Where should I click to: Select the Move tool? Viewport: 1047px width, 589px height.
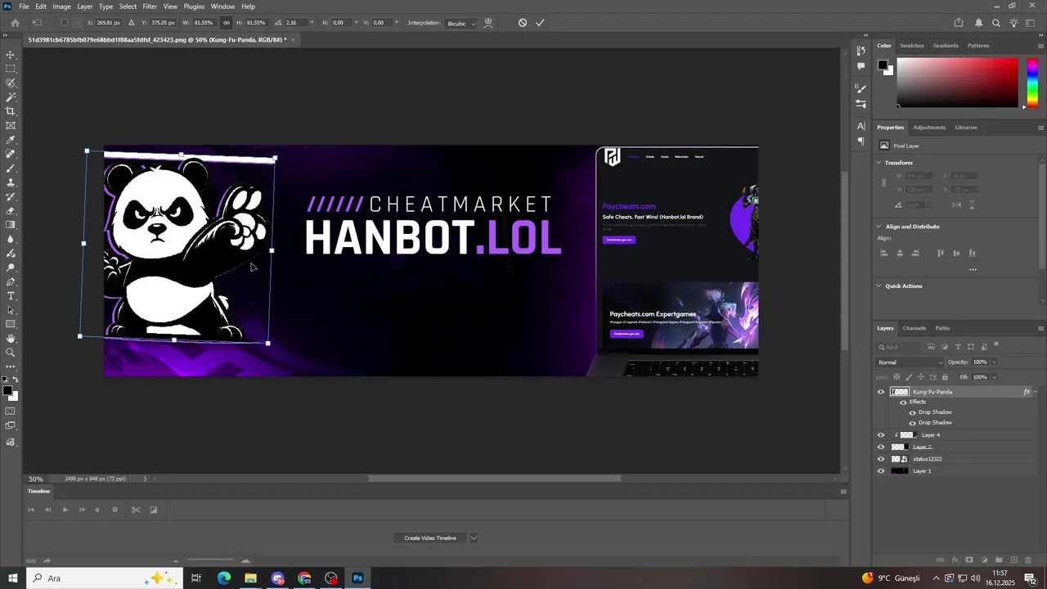tap(11, 55)
